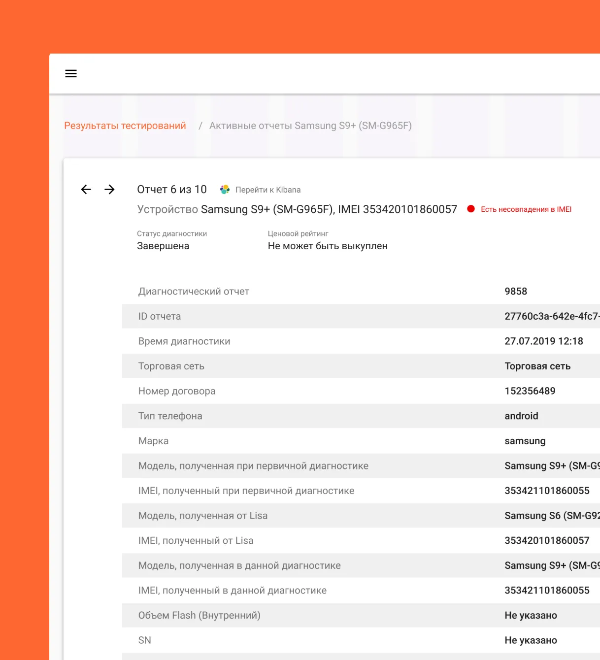Select 'IMEI, полученный при первичной диагностике' label
The width and height of the screenshot is (600, 660).
246,491
